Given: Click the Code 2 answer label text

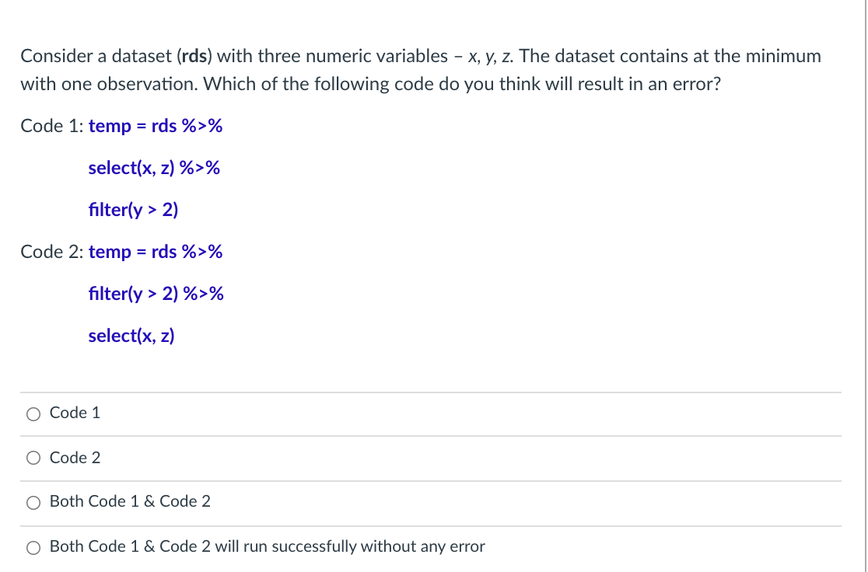Looking at the screenshot, I should pos(74,457).
